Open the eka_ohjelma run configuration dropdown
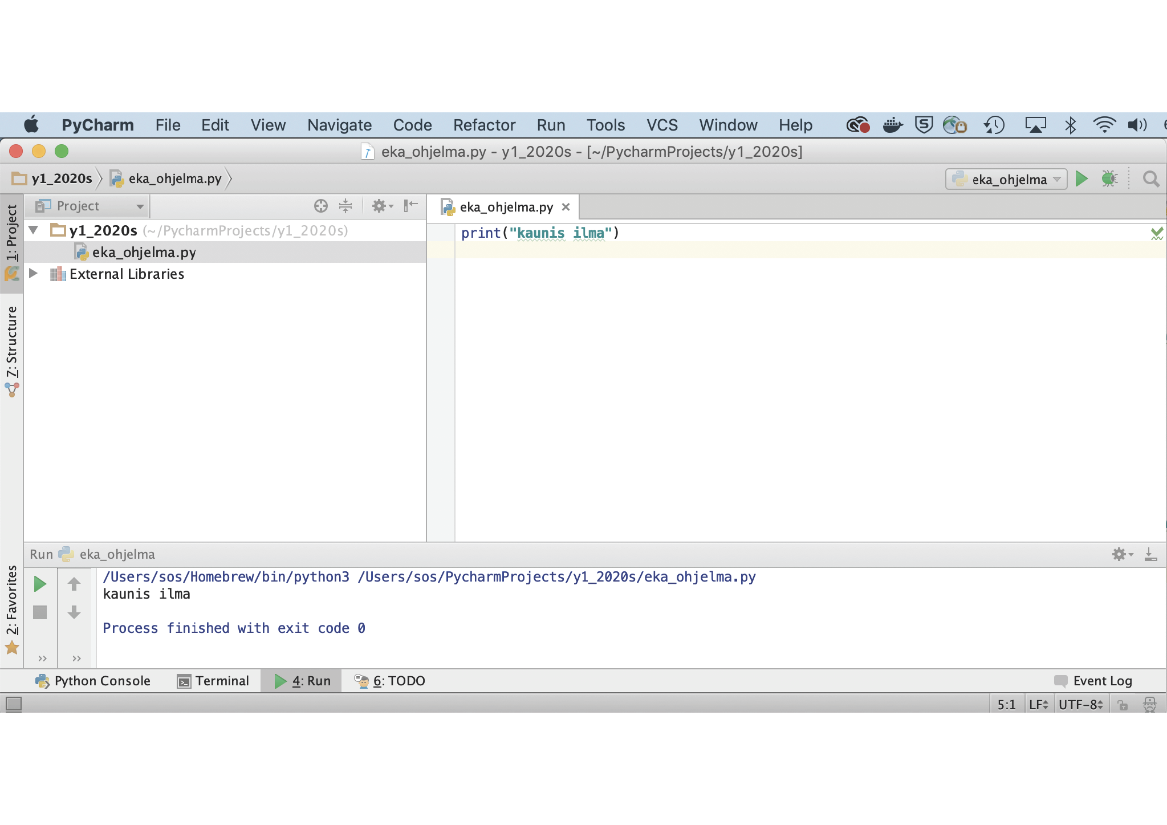 (x=1006, y=180)
